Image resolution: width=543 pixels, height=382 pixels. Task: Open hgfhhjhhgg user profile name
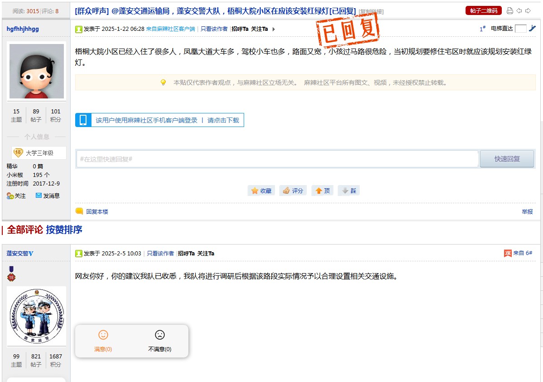click(x=23, y=29)
